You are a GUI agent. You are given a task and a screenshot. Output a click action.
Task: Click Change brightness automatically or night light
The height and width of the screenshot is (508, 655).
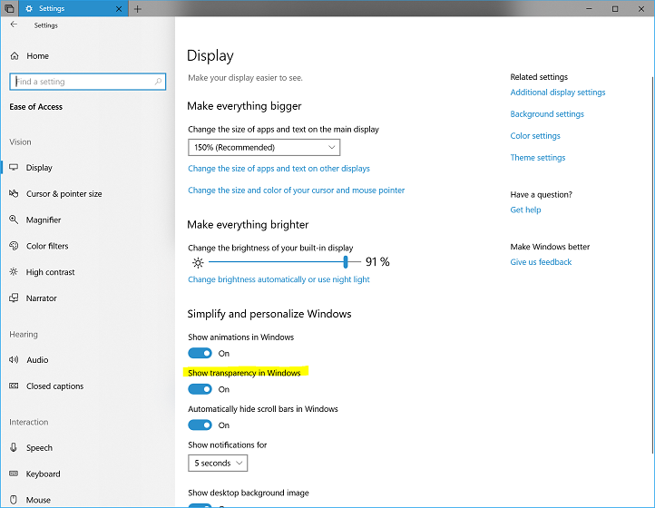279,279
